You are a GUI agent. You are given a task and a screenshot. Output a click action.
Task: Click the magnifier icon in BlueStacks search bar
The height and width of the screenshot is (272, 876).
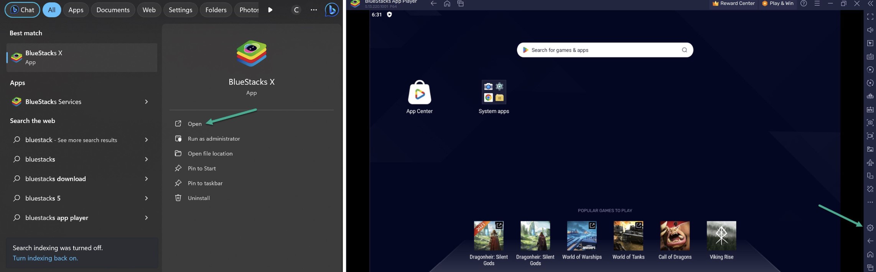pyautogui.click(x=684, y=50)
